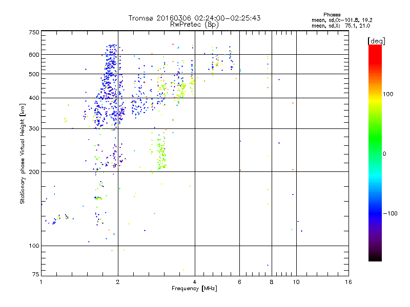Select the 'mean, sd,X: 75.1, 21.0' line
Image resolution: width=410 pixels, height=307 pixels.
pos(341,26)
